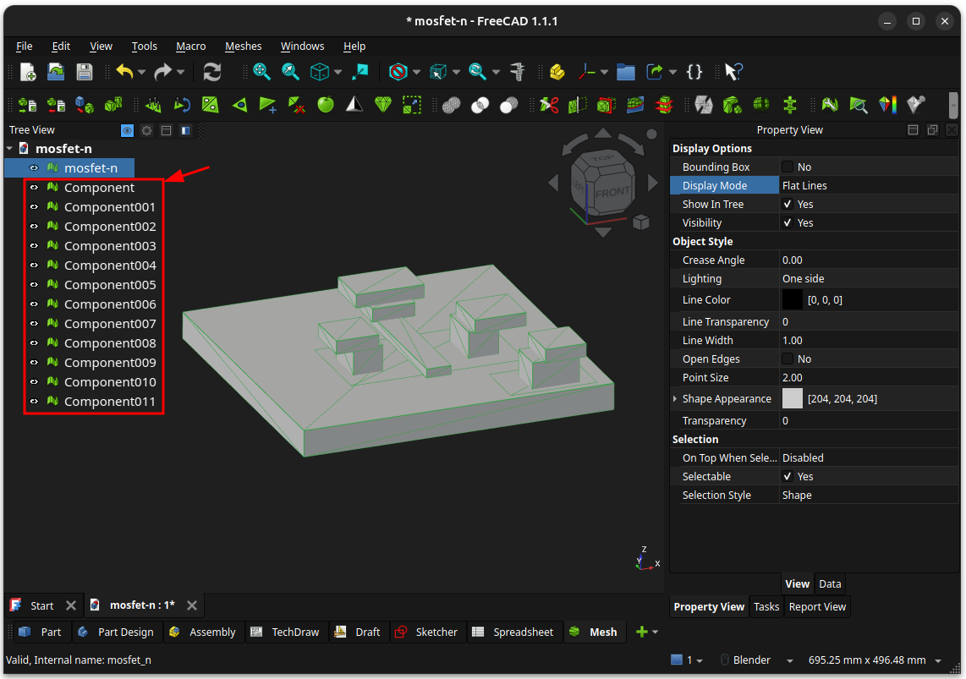Click the blue Group folder icon
The width and height of the screenshot is (966, 679).
click(625, 72)
